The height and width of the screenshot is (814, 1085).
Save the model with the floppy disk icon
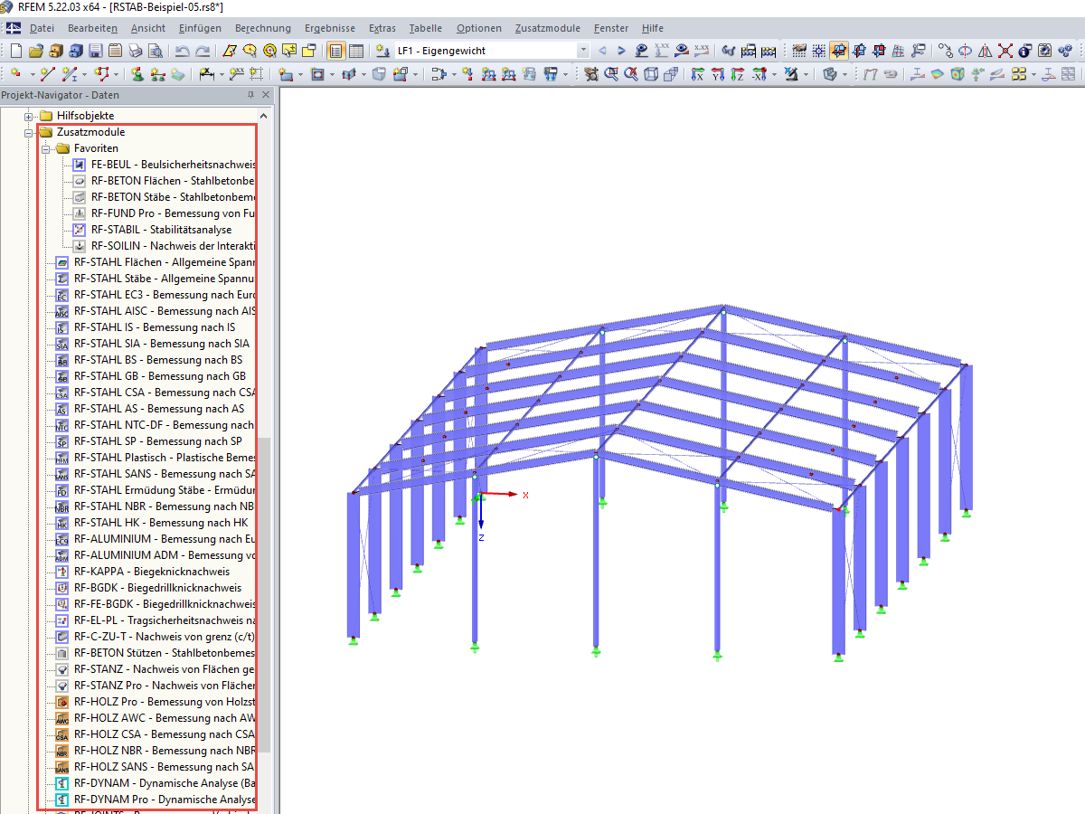click(x=95, y=51)
